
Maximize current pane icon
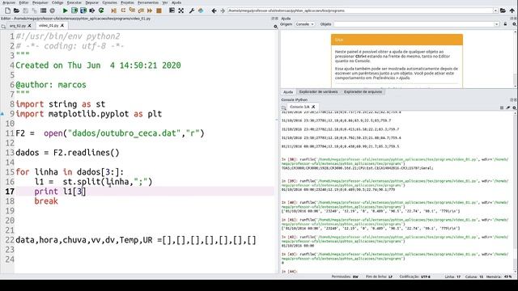172,11
